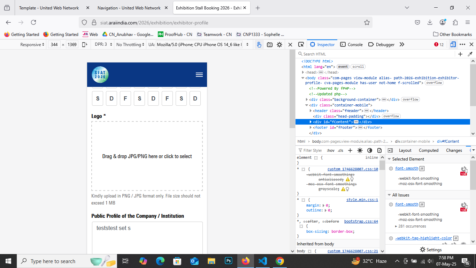Pick an element from the page
The width and height of the screenshot is (476, 268).
pos(301,45)
